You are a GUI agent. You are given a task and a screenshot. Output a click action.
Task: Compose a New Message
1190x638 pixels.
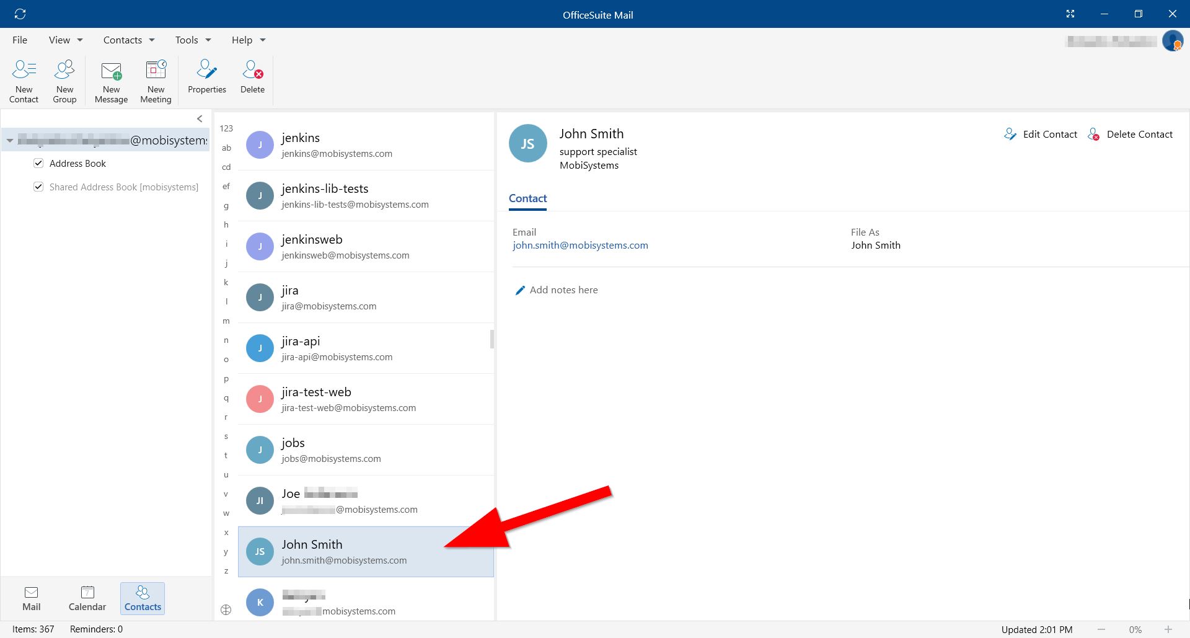pyautogui.click(x=112, y=81)
